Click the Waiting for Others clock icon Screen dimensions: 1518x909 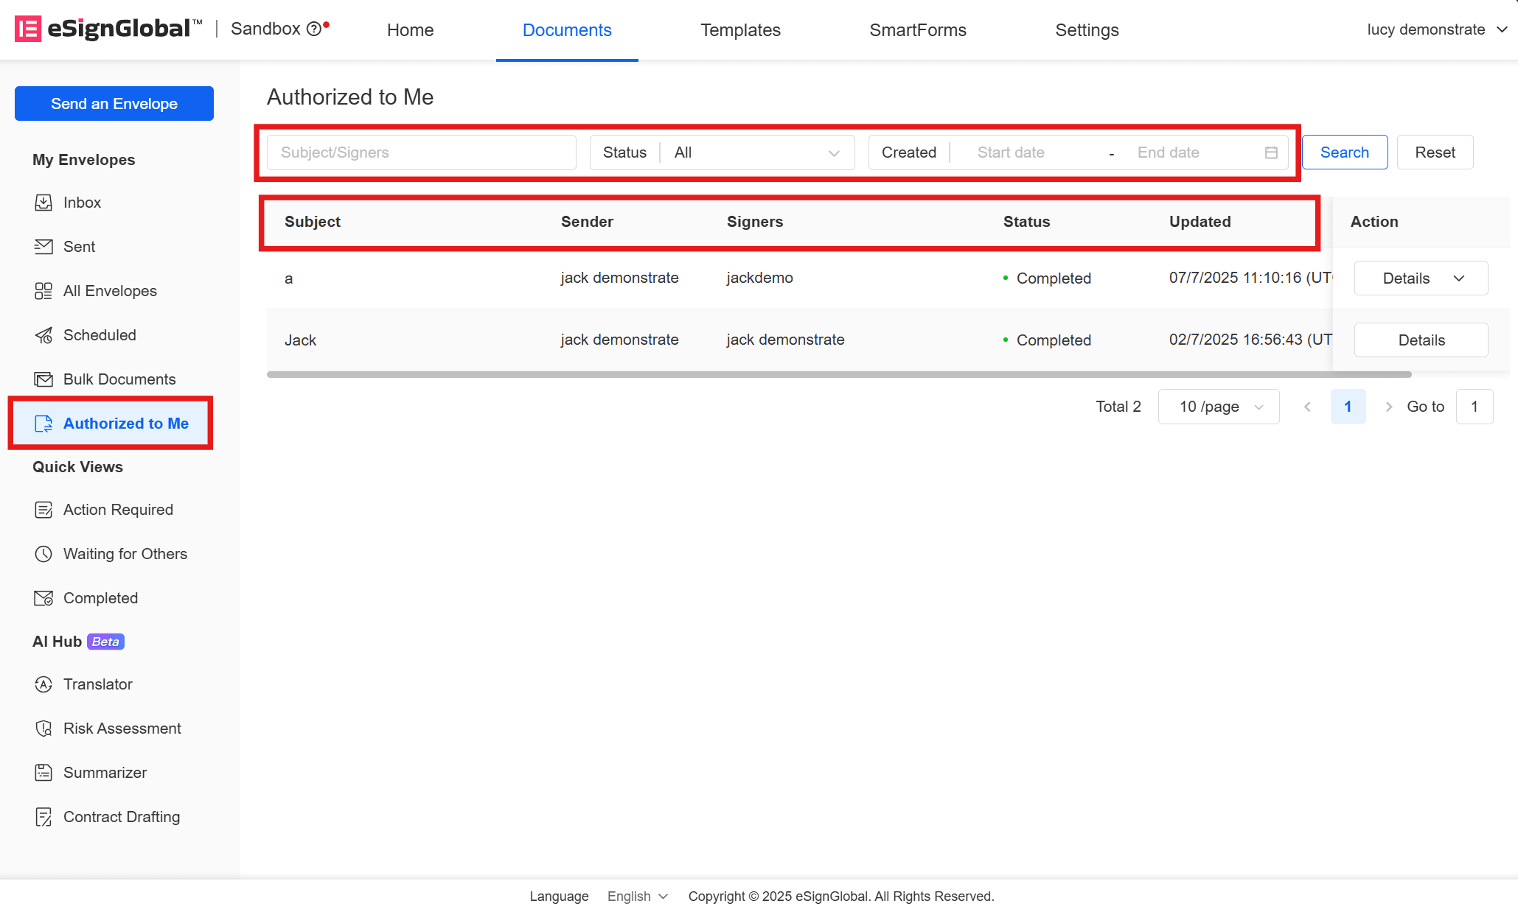coord(43,554)
